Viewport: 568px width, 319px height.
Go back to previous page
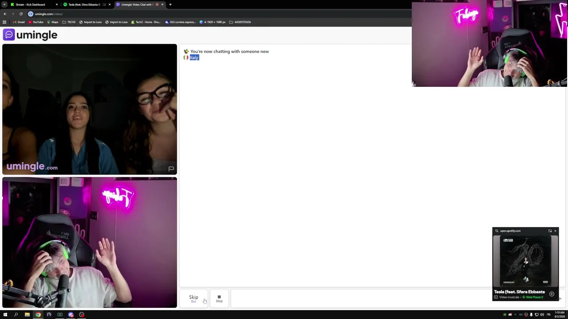(x=5, y=14)
